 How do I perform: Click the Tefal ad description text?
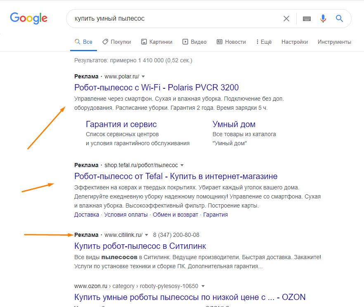pos(197,196)
